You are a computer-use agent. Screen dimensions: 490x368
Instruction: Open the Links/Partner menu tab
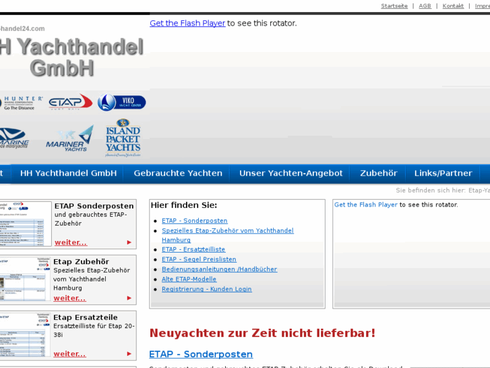(x=443, y=173)
